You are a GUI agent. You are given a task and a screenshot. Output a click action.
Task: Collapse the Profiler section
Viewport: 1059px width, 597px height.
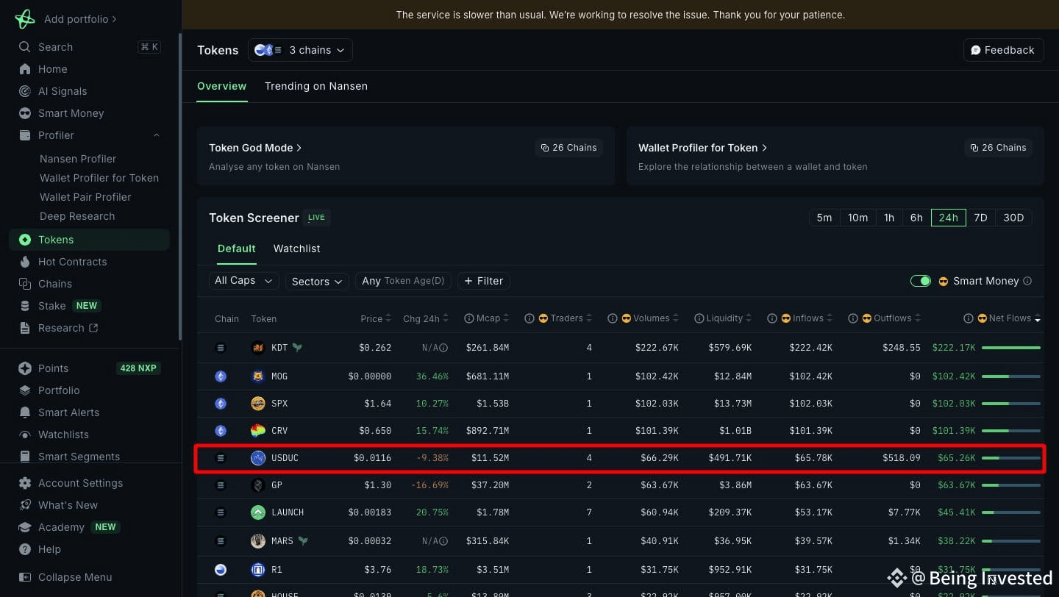[x=157, y=135]
